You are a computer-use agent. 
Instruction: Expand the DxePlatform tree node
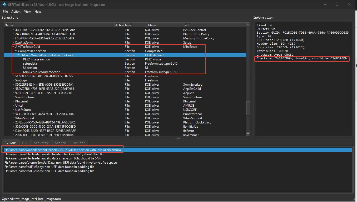13,43
